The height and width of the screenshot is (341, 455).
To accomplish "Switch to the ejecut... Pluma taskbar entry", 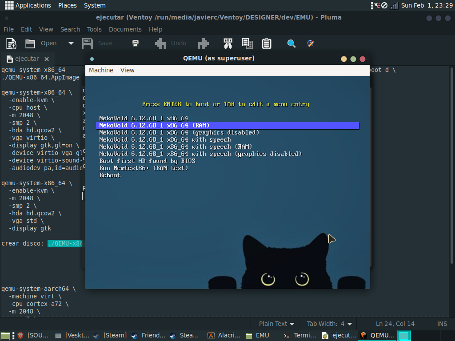I will click(x=339, y=336).
